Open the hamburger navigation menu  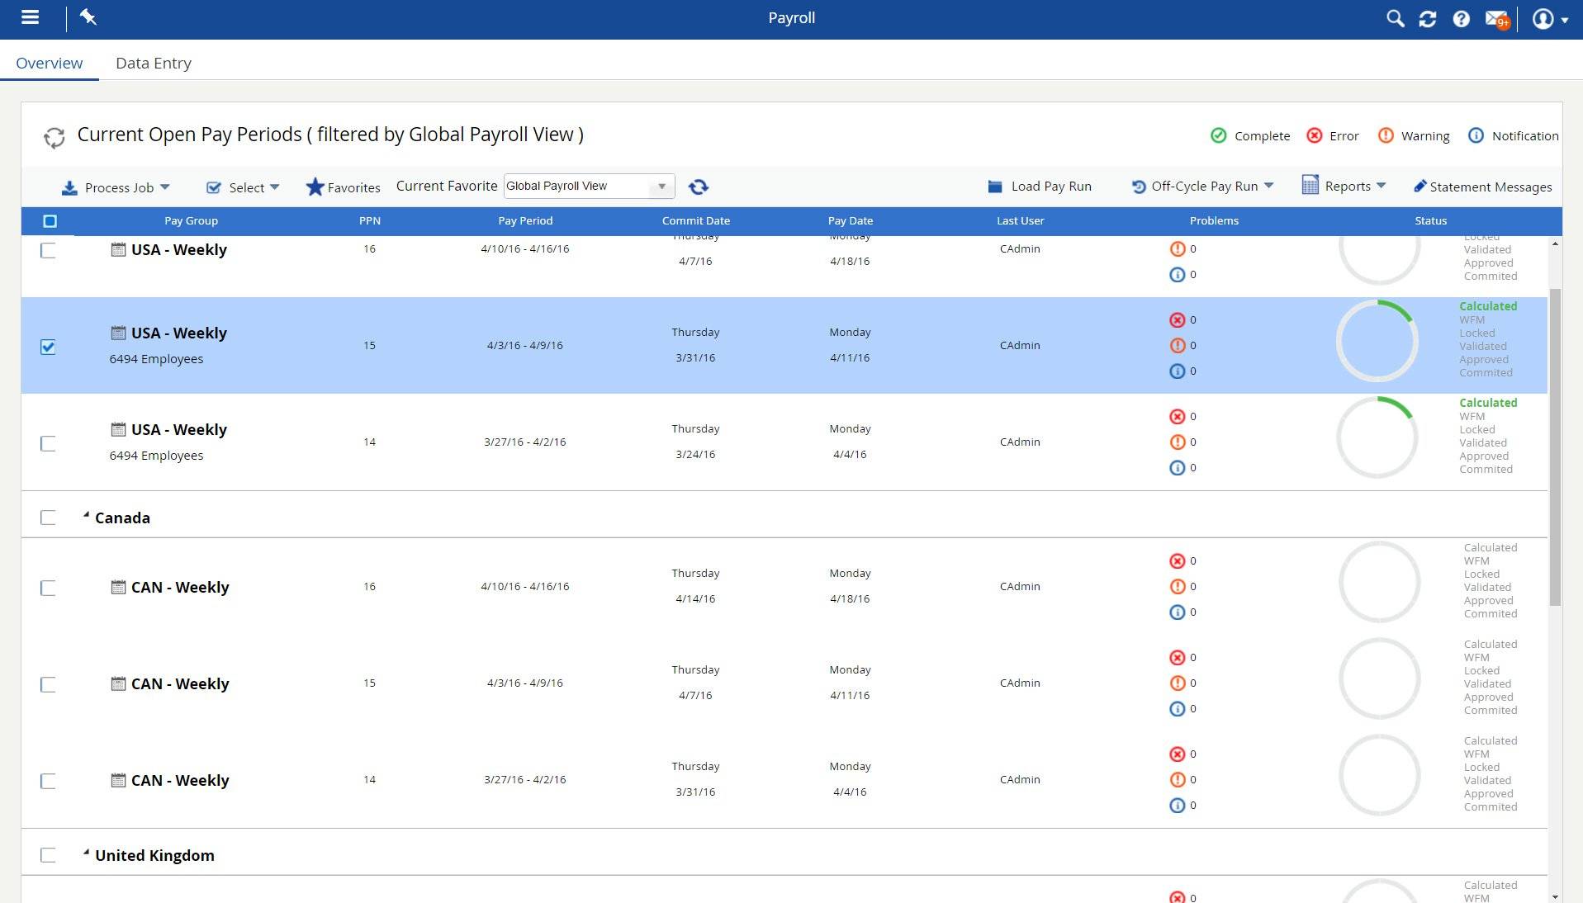pos(31,17)
